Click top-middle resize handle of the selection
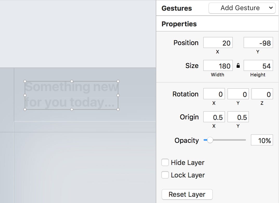 pos(72,81)
